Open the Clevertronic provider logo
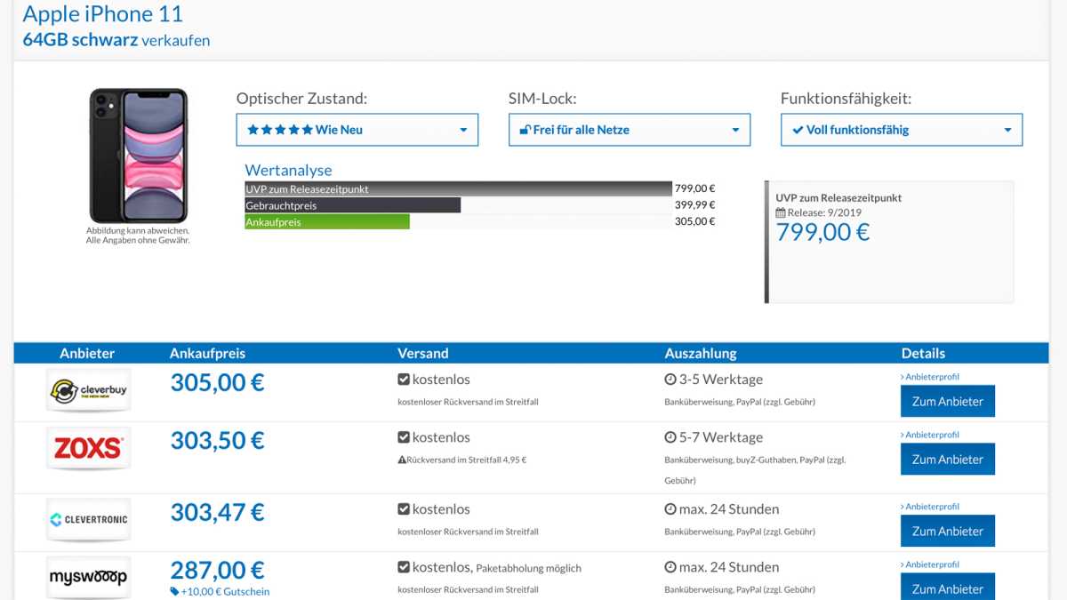The width and height of the screenshot is (1067, 600). [x=88, y=520]
